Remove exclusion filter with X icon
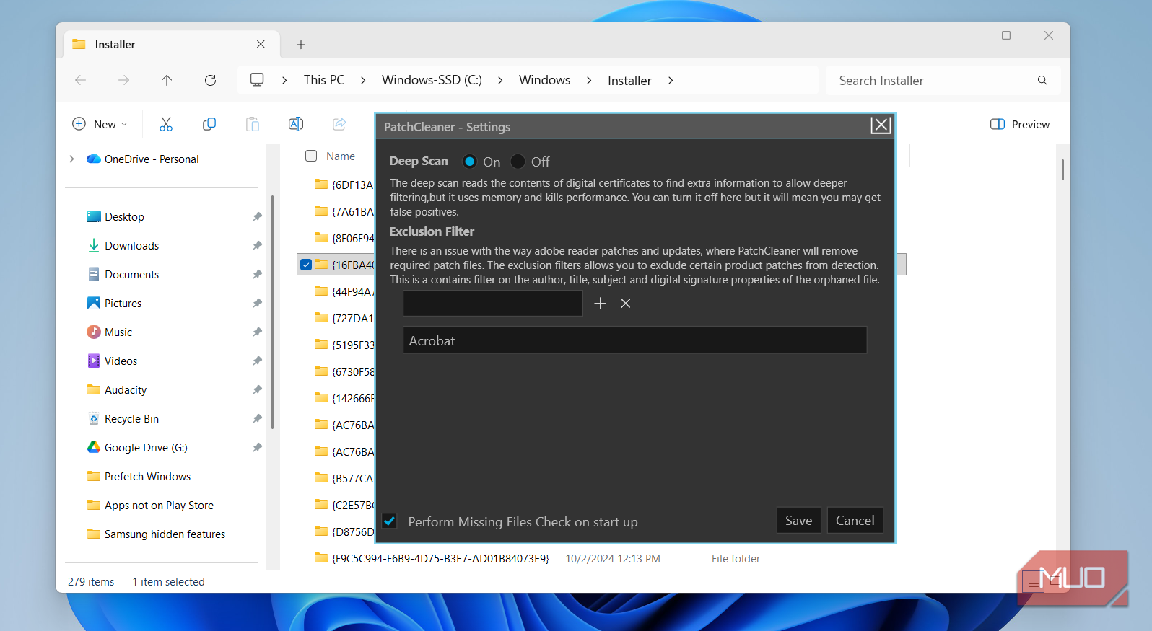Viewport: 1152px width, 631px height. click(626, 304)
